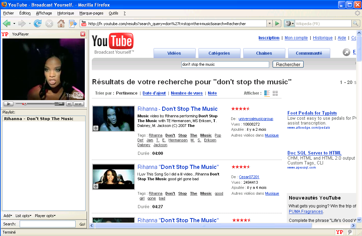The width and height of the screenshot is (362, 236).
Task: Sort results by Note
Action: coord(212,93)
